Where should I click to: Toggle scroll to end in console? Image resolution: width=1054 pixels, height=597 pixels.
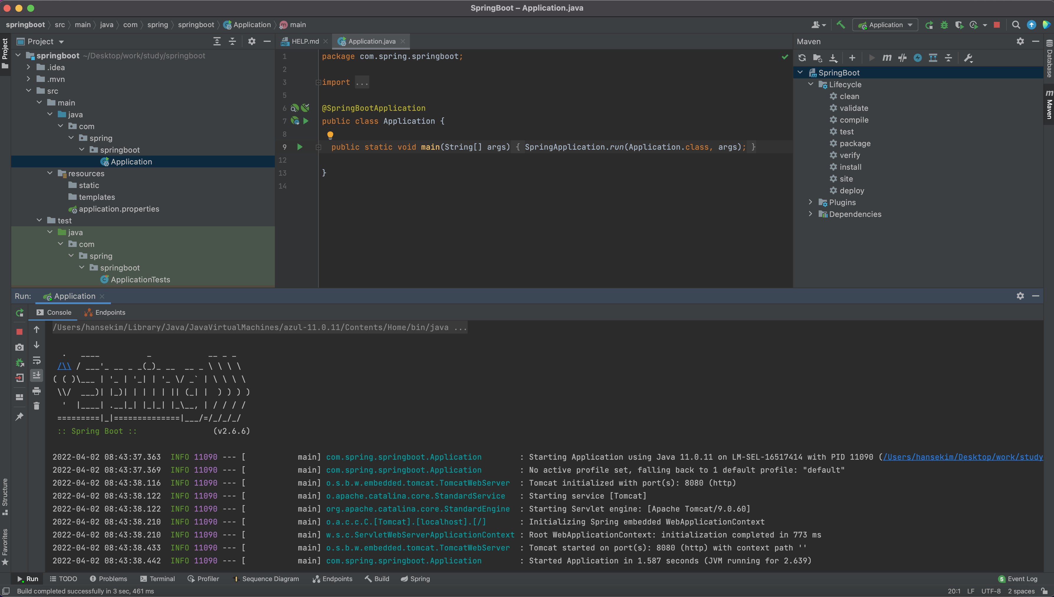(37, 376)
